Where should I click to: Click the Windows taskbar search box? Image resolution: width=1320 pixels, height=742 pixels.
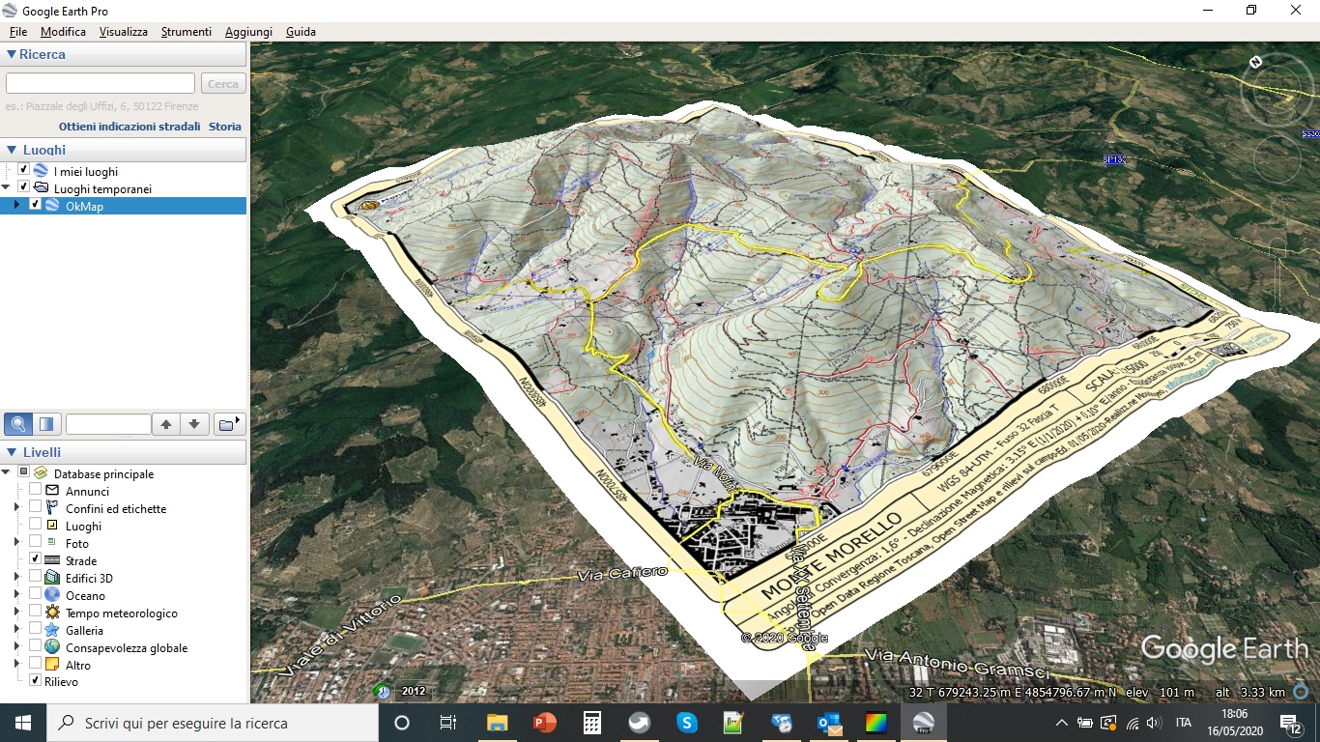(x=188, y=723)
